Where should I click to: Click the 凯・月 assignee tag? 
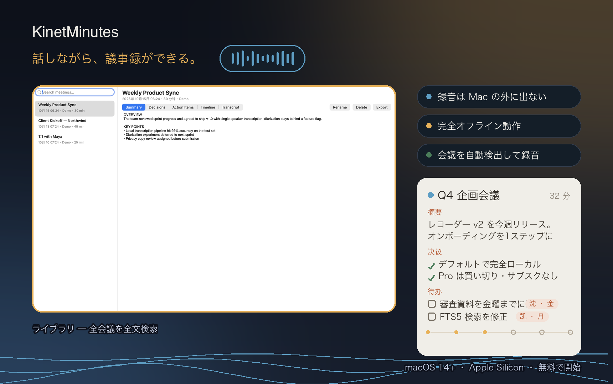pyautogui.click(x=532, y=316)
